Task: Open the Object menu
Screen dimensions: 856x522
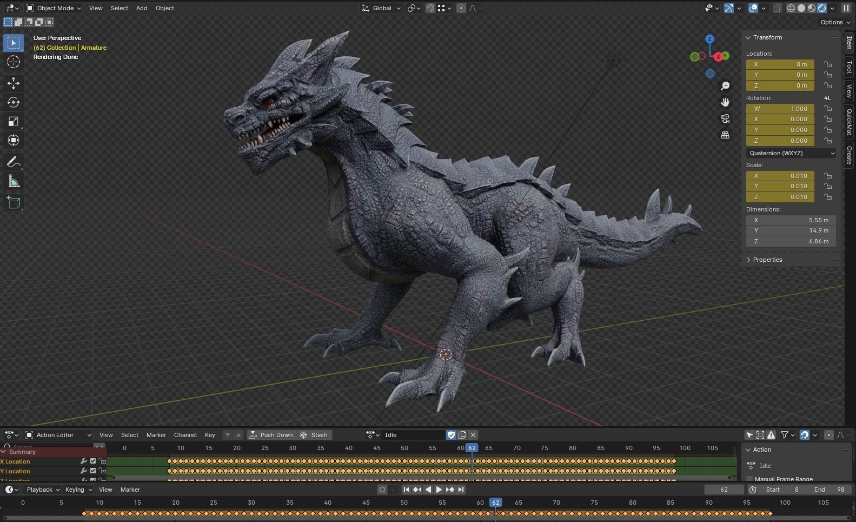Action: click(x=165, y=8)
